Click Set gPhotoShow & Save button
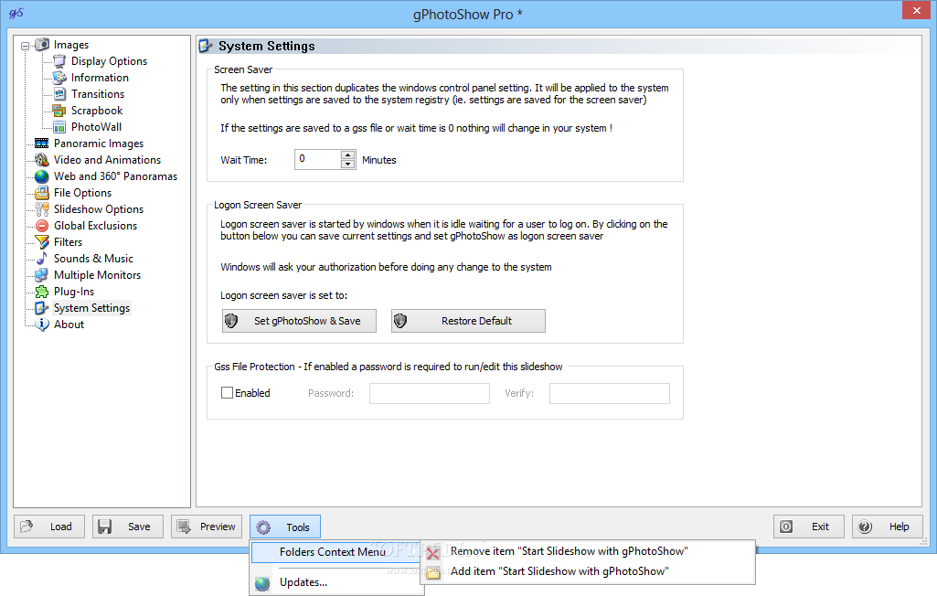Image resolution: width=937 pixels, height=596 pixels. click(x=300, y=321)
